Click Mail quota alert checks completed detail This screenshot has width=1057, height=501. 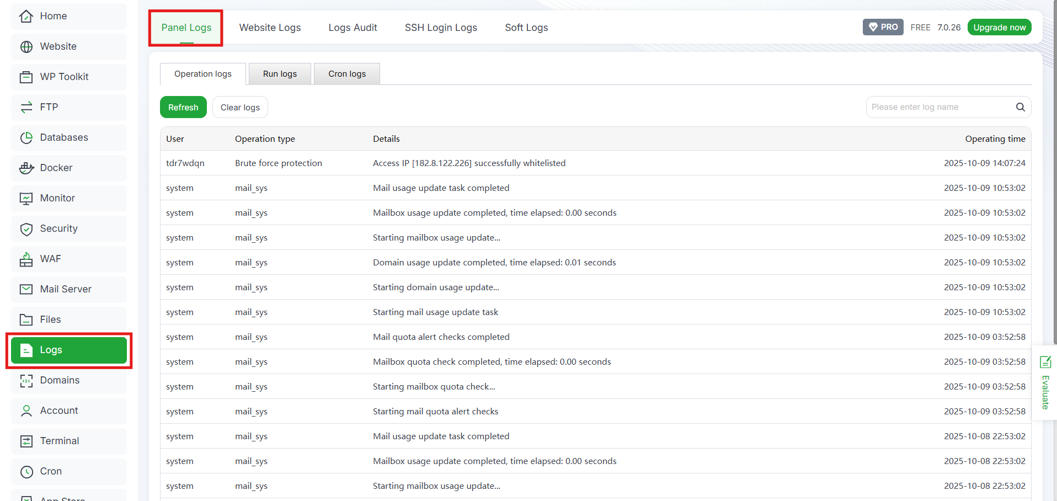click(x=441, y=337)
